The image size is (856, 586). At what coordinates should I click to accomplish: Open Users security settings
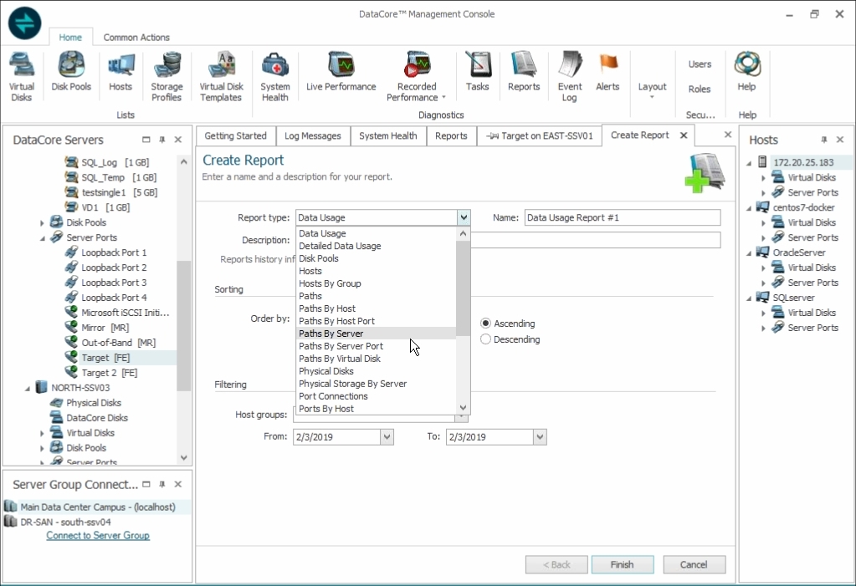[x=700, y=64]
